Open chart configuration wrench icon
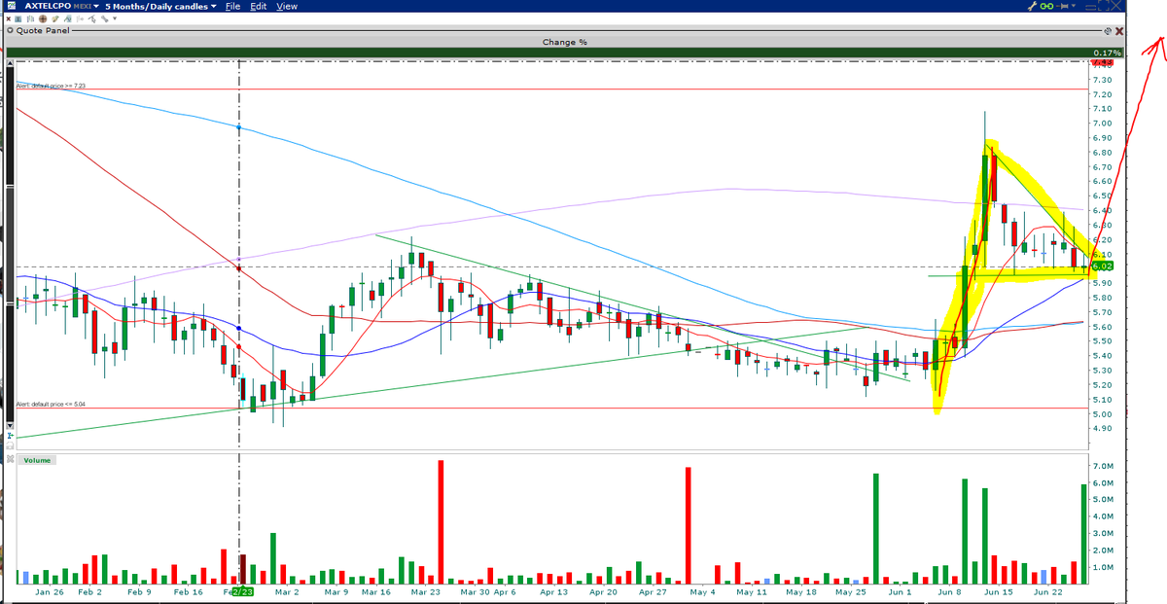Image resolution: width=1167 pixels, height=604 pixels. coord(1032,6)
